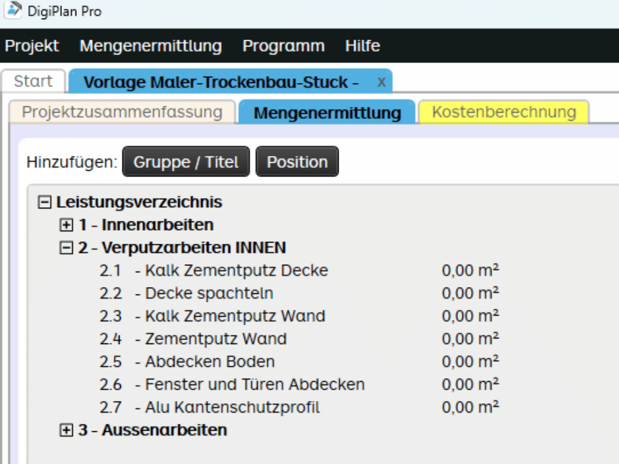
Task: Collapse the 2 - Verputzarbeiten INNEN group
Action: click(66, 247)
